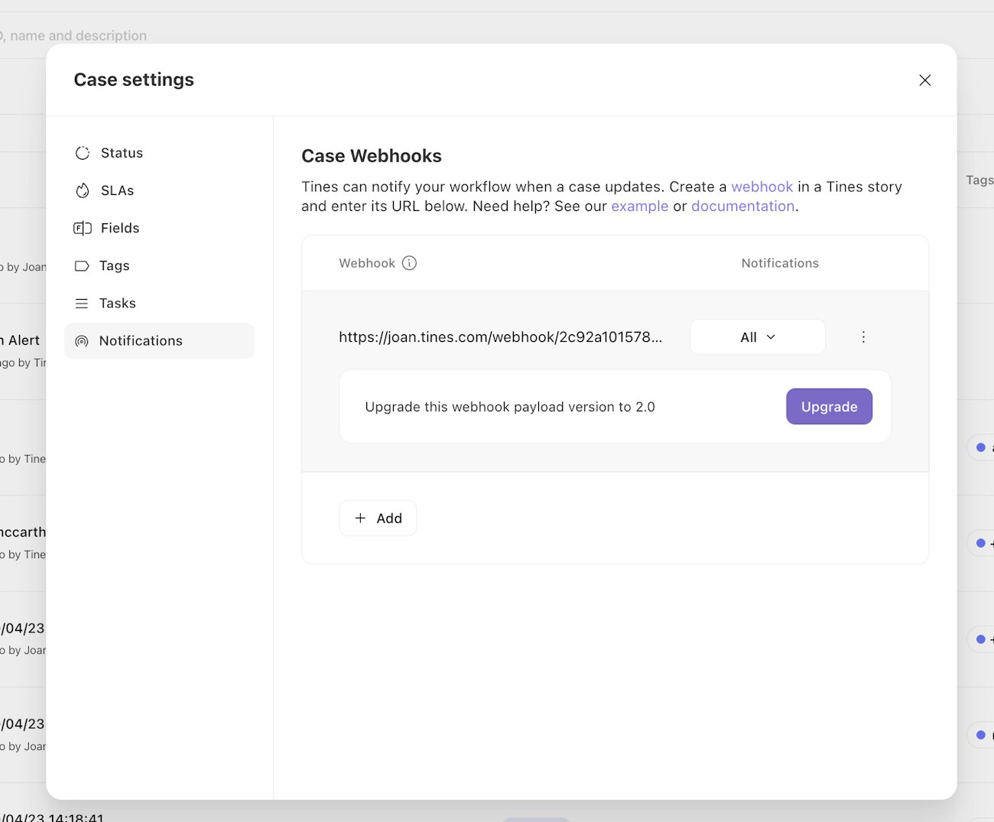994x822 pixels.
Task: Add a new webhook
Action: (378, 518)
